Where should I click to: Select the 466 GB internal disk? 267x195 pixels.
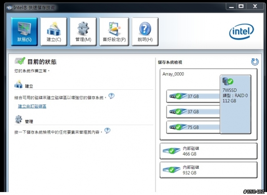coord(209,151)
